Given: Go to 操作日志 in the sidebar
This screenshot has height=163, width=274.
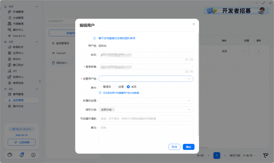Looking at the screenshot, I should [x=18, y=106].
